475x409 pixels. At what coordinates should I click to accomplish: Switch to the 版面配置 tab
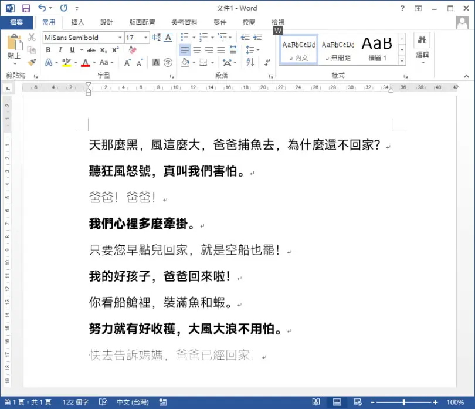[142, 22]
